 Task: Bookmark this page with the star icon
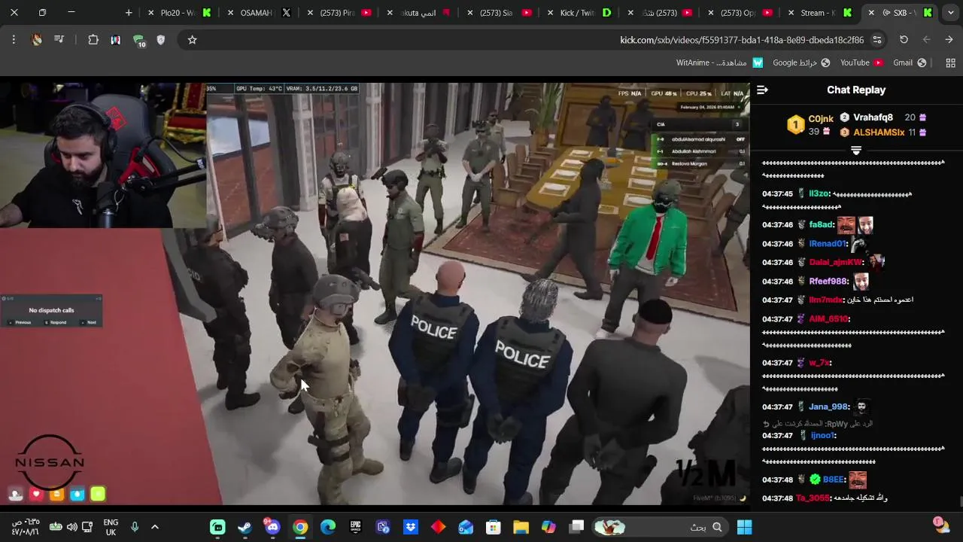coord(192,40)
